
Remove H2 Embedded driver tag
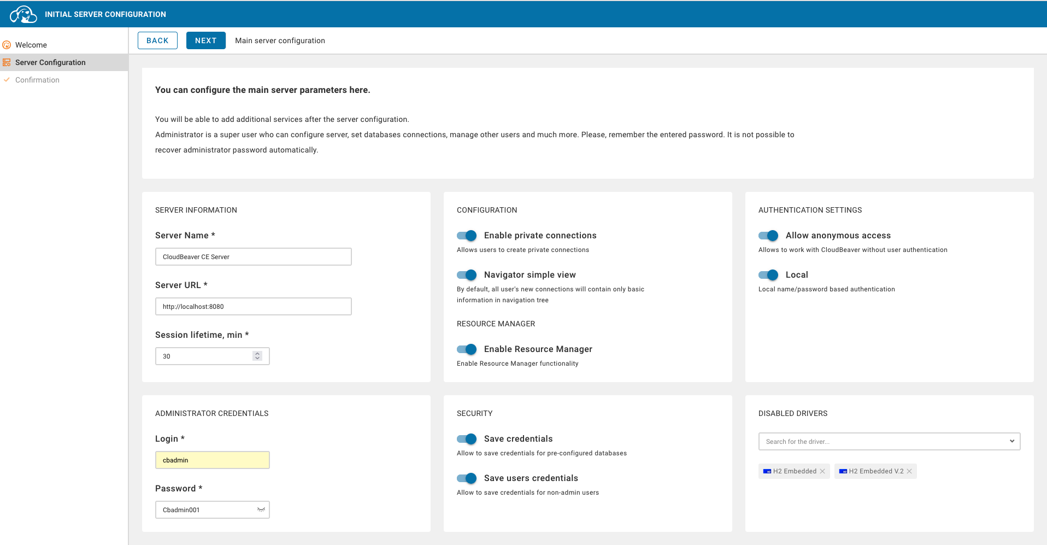point(822,471)
